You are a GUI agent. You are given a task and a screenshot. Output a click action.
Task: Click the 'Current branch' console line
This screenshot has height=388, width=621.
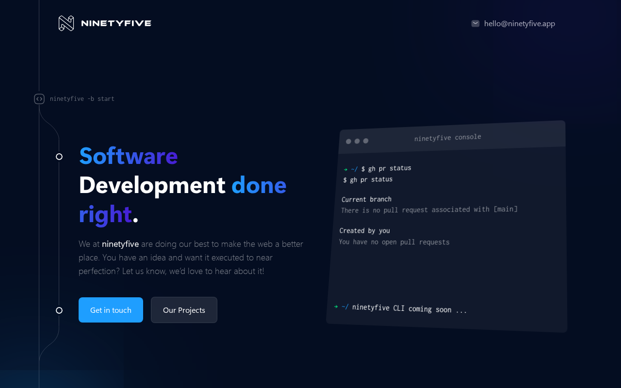pos(366,199)
